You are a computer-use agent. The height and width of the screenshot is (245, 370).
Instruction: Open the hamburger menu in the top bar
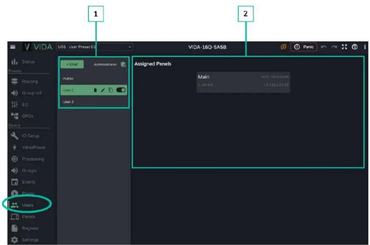point(13,47)
